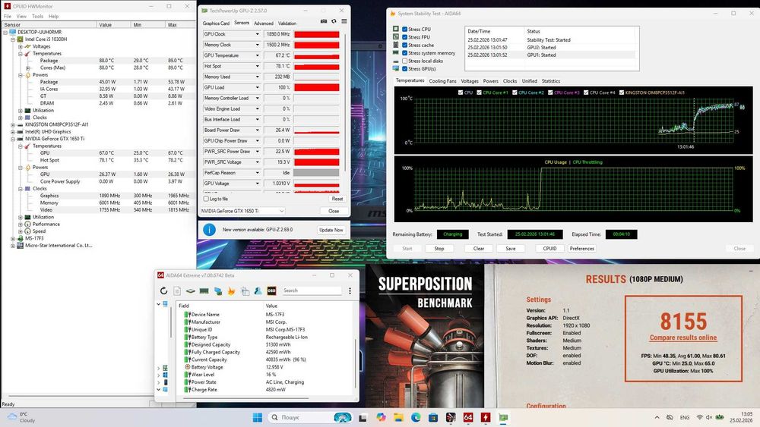760x427 pixels.
Task: Click the AIDA64 Extreme refresh icon
Action: pos(163,290)
